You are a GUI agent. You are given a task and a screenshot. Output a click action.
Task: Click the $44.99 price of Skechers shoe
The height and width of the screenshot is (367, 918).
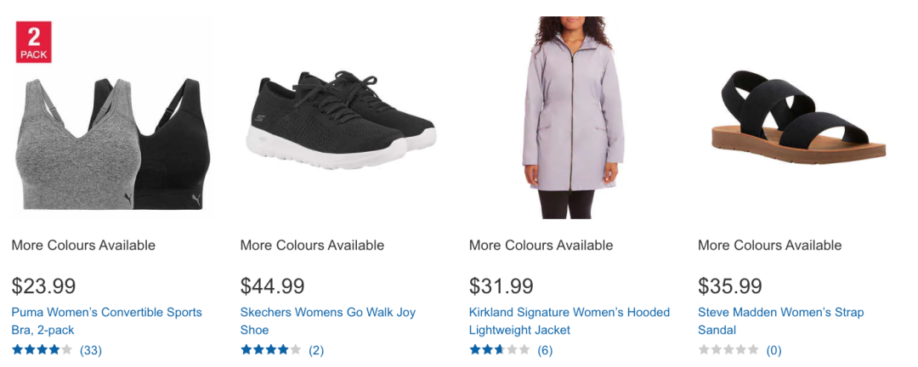(x=272, y=286)
